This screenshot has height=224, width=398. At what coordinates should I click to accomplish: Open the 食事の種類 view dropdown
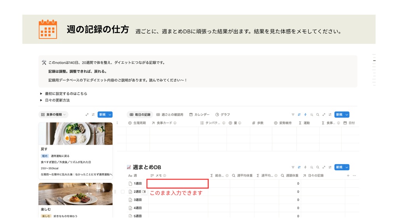pyautogui.click(x=53, y=115)
